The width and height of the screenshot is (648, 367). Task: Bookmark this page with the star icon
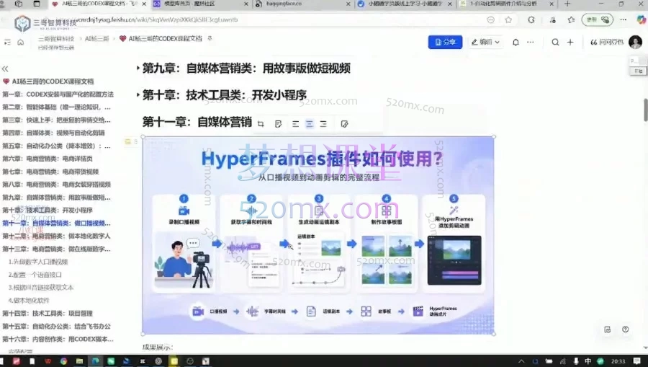[x=508, y=20]
